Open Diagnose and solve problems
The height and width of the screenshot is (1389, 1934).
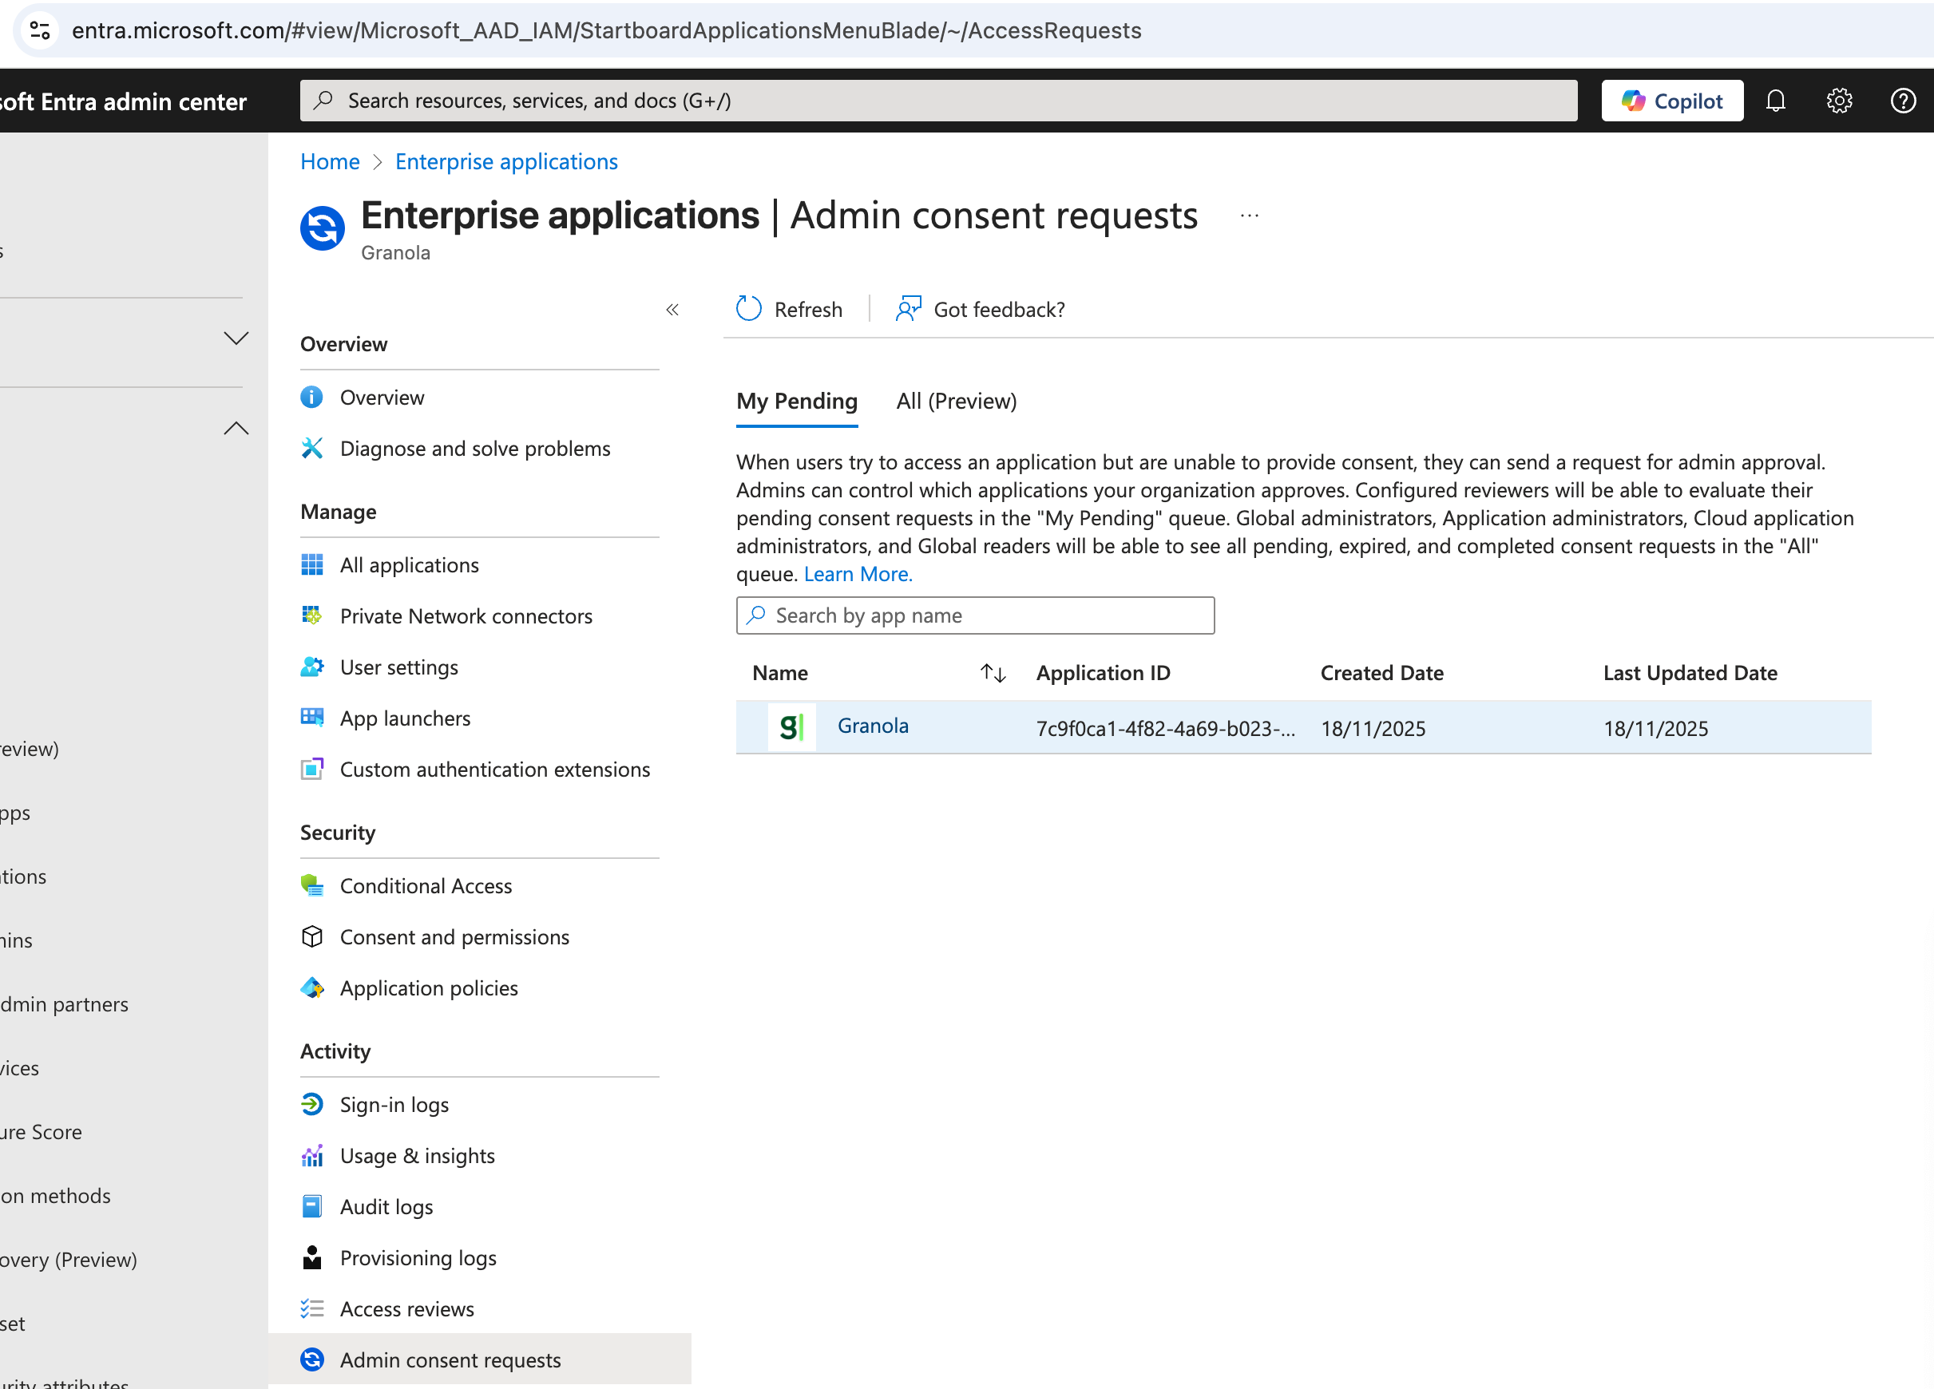[474, 449]
